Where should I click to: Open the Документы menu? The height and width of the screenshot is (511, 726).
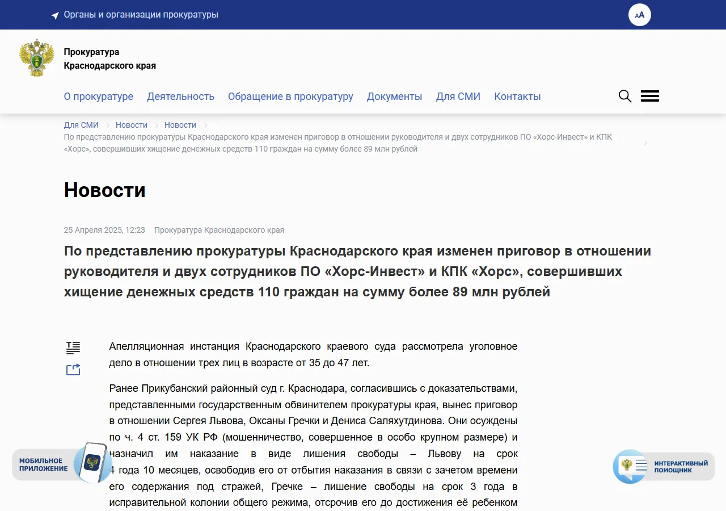point(394,97)
